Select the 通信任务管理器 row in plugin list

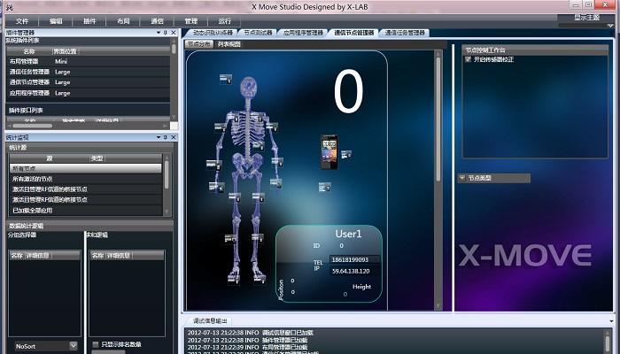click(88, 72)
